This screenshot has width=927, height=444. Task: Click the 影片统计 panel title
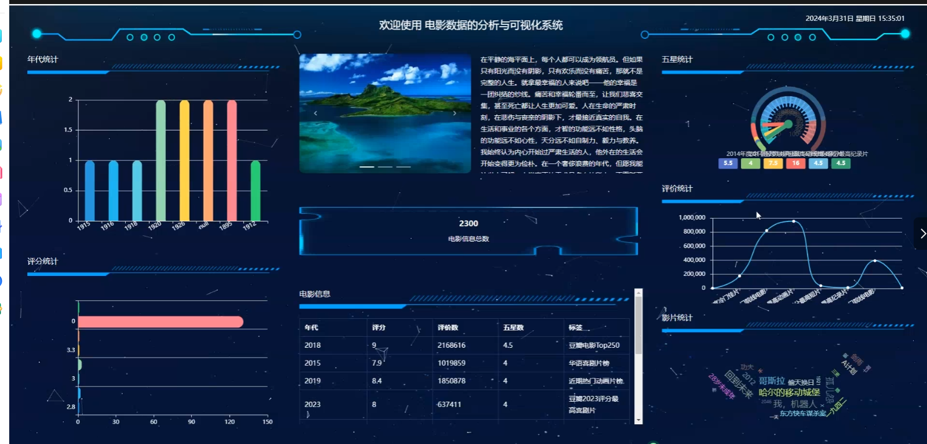click(x=677, y=318)
